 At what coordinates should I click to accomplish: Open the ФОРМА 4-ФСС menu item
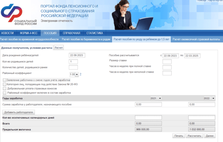[29, 33]
